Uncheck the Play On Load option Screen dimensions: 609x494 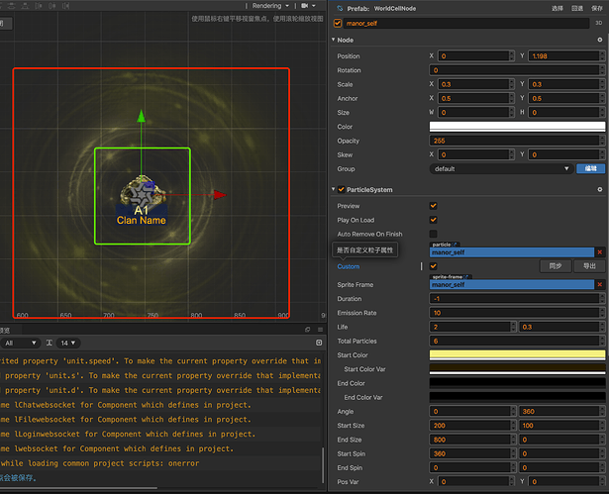pos(433,219)
